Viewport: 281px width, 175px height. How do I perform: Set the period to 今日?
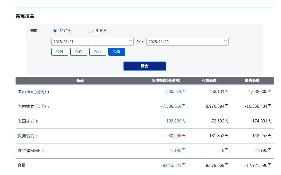pyautogui.click(x=60, y=52)
